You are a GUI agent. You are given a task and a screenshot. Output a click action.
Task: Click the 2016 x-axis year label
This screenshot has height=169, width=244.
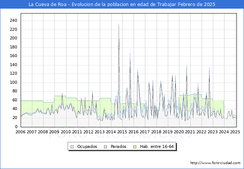pyautogui.click(x=134, y=132)
